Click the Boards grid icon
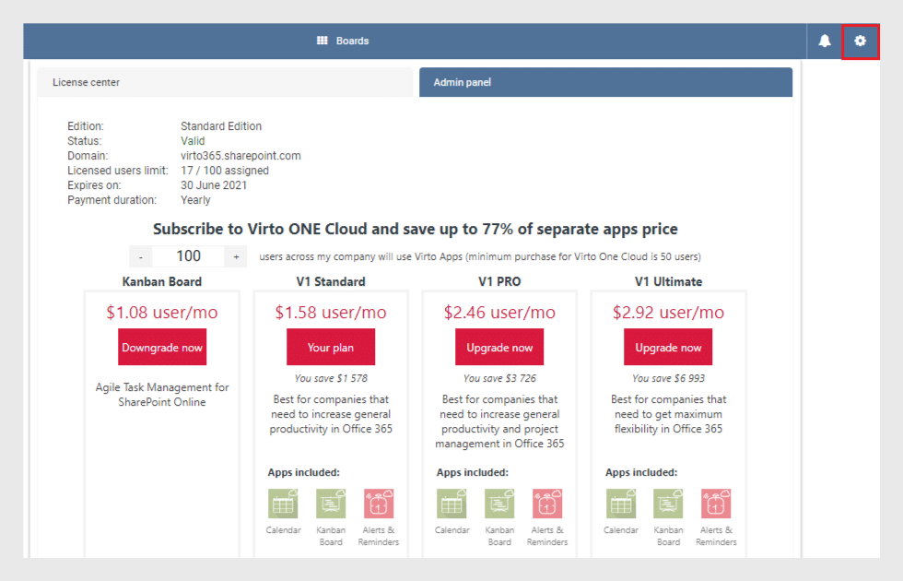The image size is (903, 581). [322, 41]
